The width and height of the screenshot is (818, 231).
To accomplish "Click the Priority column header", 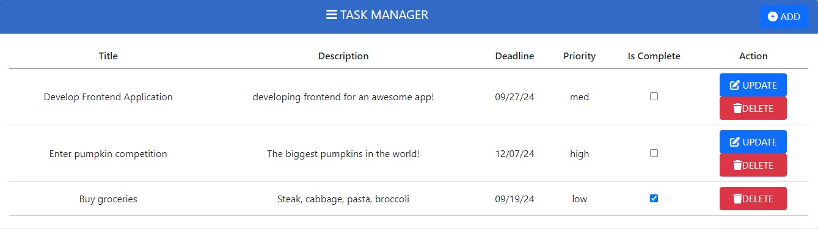I will point(579,56).
